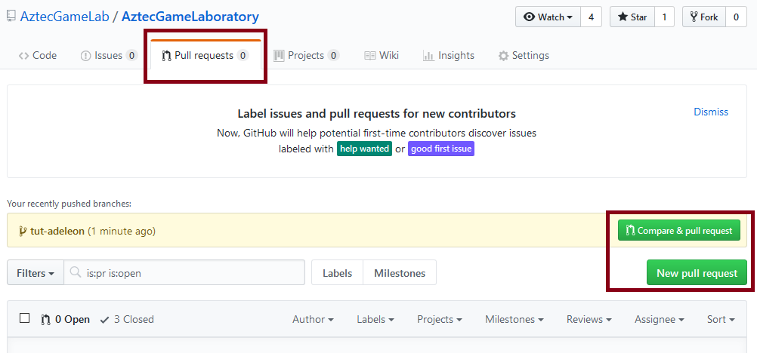Viewport: 757px width, 353px height.
Task: Click the help wanted label
Action: pos(364,149)
